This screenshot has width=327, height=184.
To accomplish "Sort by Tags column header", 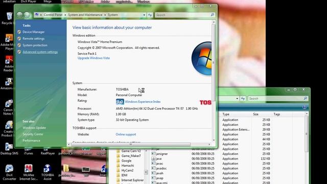I will [277, 114].
